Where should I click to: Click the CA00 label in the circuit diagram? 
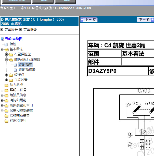pyautogui.click(x=144, y=91)
